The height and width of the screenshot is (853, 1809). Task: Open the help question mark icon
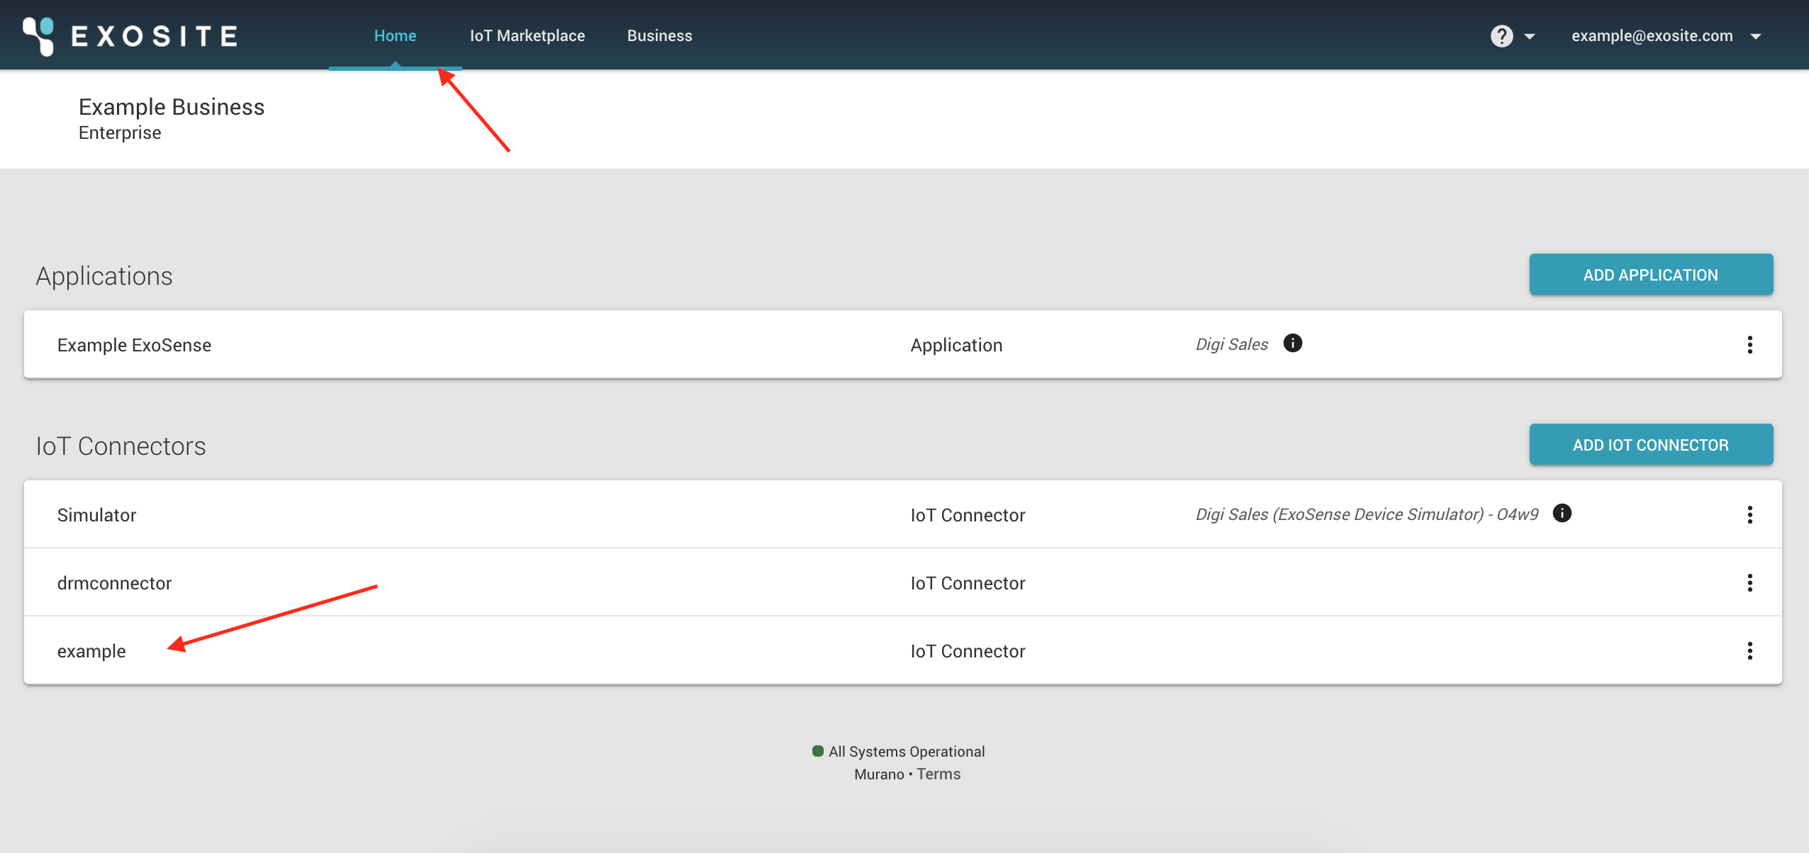[x=1503, y=35]
